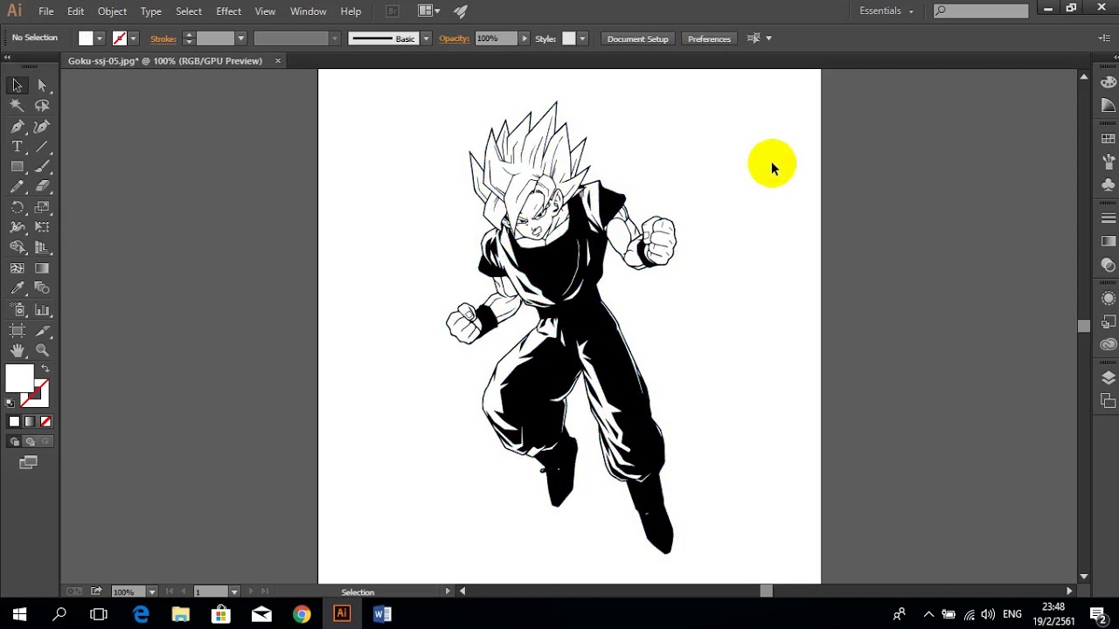Screen dimensions: 1119x629
Task: Open the Object menu
Action: click(x=112, y=11)
